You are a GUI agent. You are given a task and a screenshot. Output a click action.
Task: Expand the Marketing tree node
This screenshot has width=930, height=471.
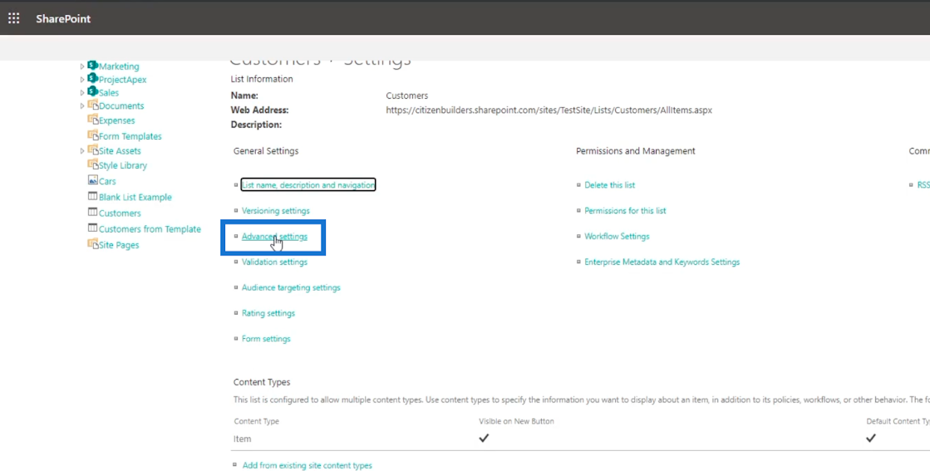pos(82,66)
